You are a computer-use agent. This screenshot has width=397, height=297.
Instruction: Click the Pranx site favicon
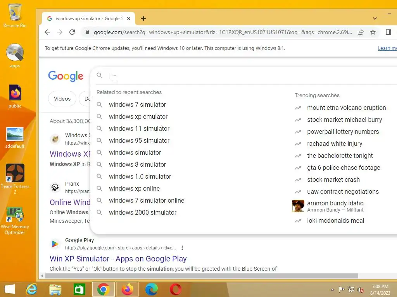pos(55,188)
